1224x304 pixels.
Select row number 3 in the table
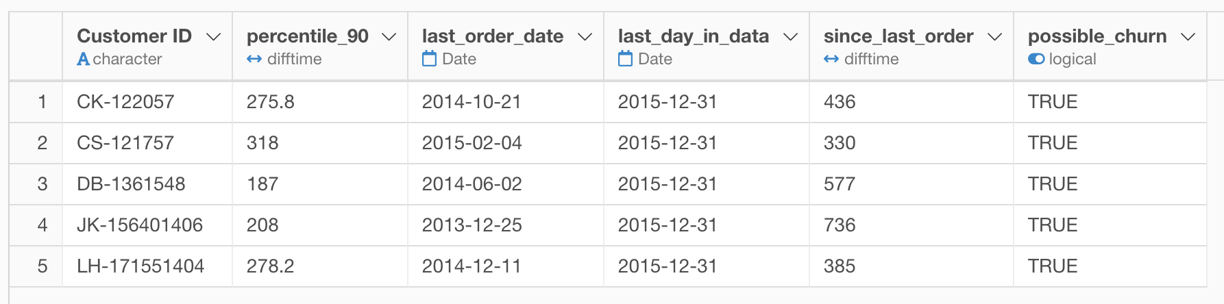click(x=42, y=184)
